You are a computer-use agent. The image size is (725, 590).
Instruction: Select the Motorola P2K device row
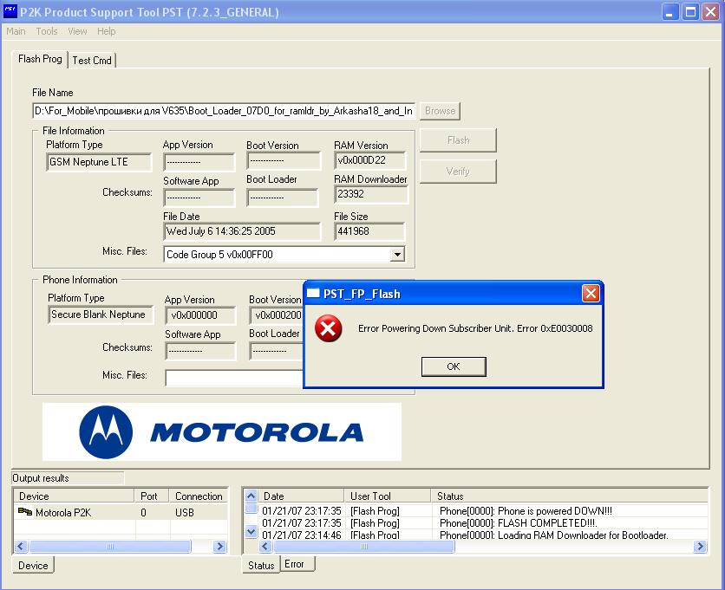pos(121,512)
